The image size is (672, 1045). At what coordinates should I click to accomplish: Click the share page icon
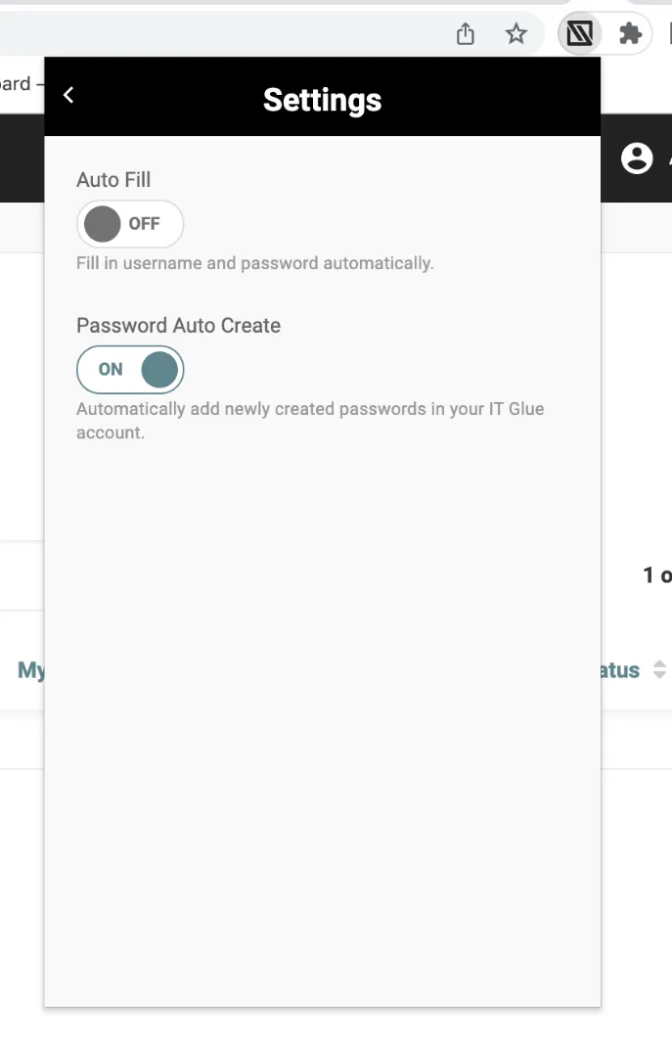click(x=466, y=35)
